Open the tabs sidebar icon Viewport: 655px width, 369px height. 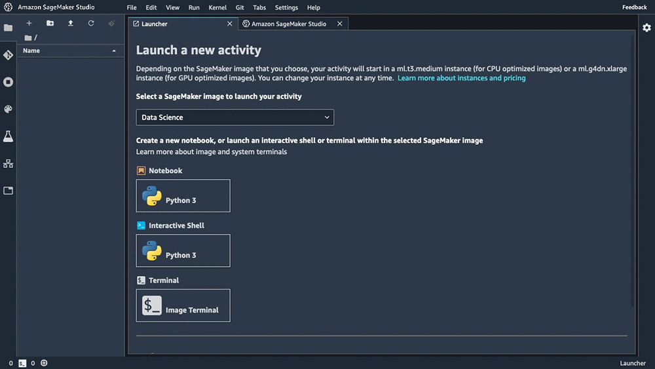point(8,191)
